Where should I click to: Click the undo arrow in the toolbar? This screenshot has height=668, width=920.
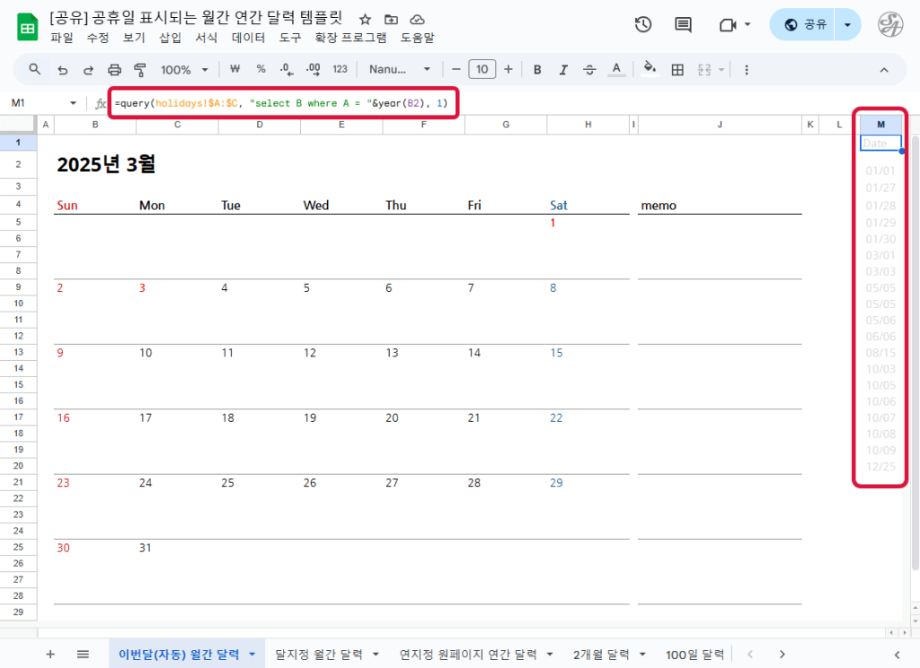pos(62,69)
